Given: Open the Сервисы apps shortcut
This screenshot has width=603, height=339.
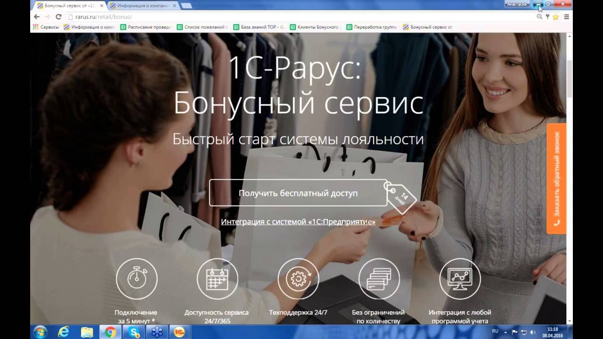Looking at the screenshot, I should (x=46, y=27).
